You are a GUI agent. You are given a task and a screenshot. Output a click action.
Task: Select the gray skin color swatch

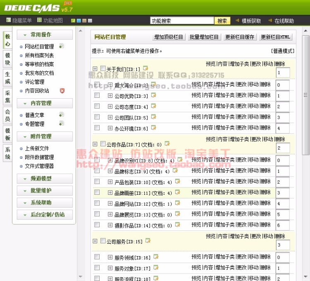click(90, 21)
